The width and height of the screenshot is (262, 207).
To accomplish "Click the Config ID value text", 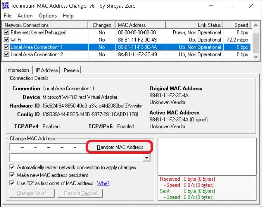I will click(x=90, y=114).
